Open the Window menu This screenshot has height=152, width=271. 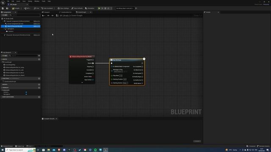click(37, 1)
